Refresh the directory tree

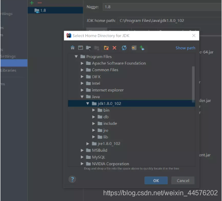[124, 48]
